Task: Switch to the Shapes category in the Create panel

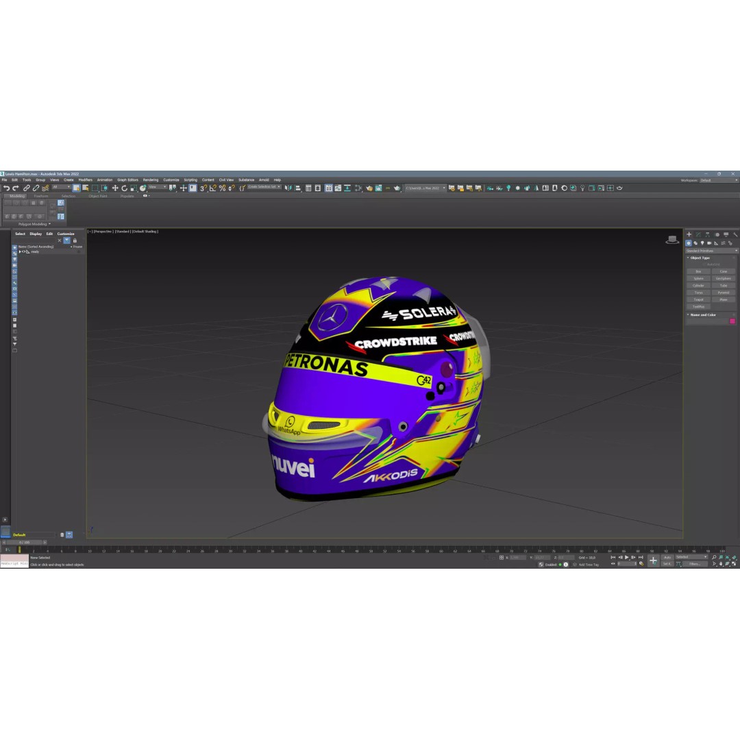Action: point(695,243)
